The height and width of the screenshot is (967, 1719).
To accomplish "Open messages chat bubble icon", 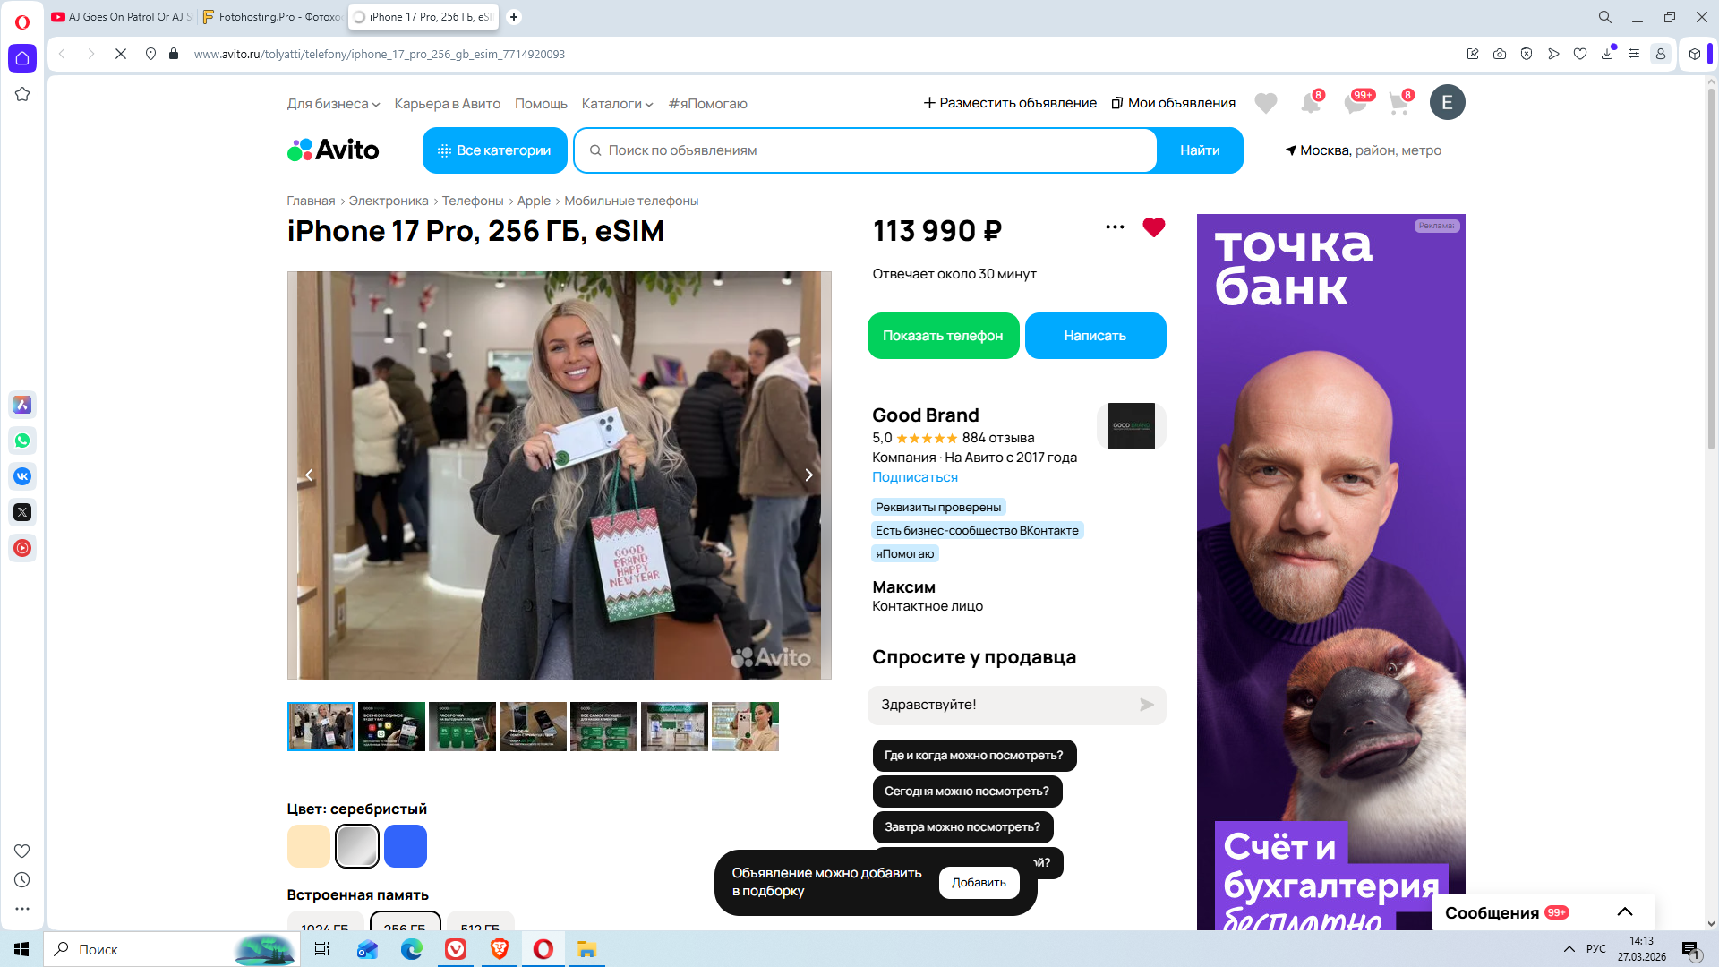I will pyautogui.click(x=1355, y=104).
